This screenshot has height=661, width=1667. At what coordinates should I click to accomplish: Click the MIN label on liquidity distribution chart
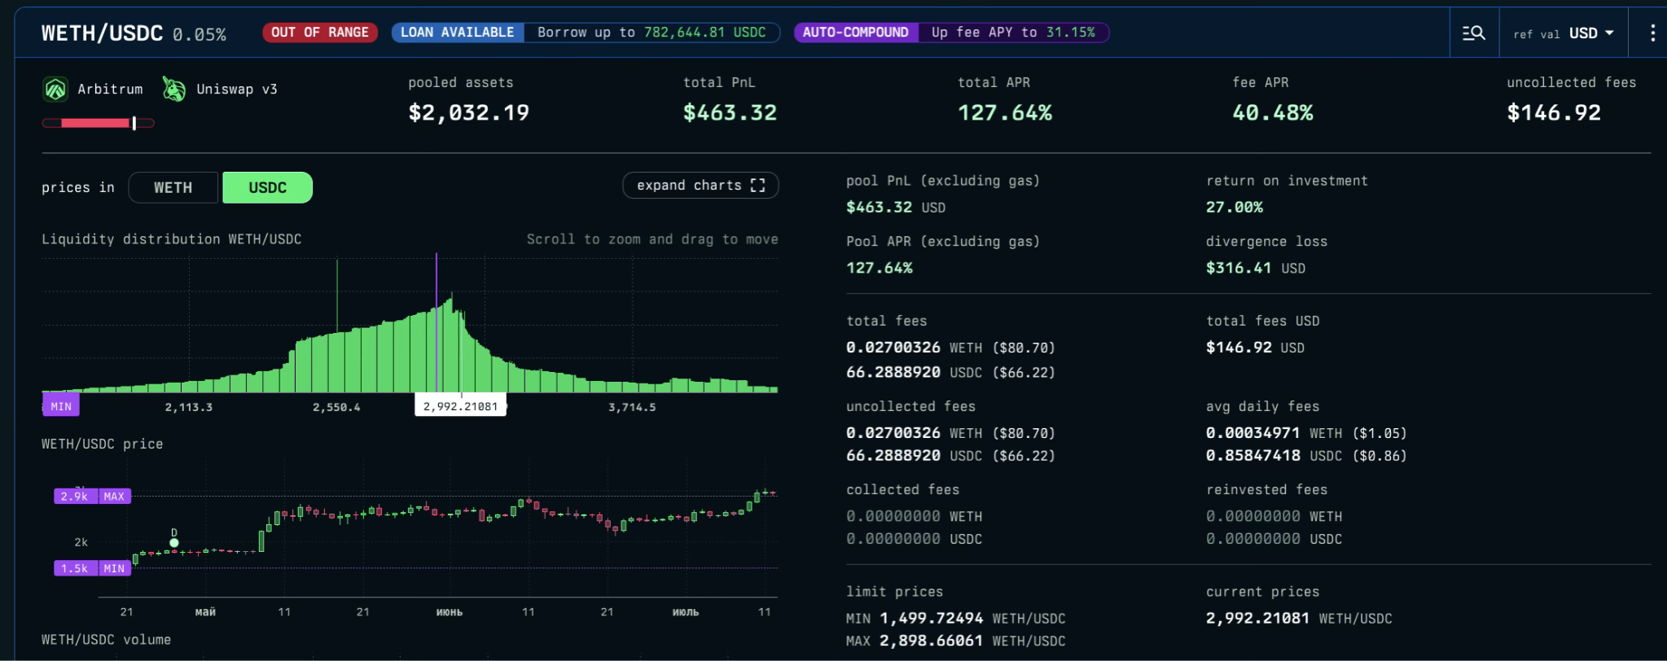point(61,406)
